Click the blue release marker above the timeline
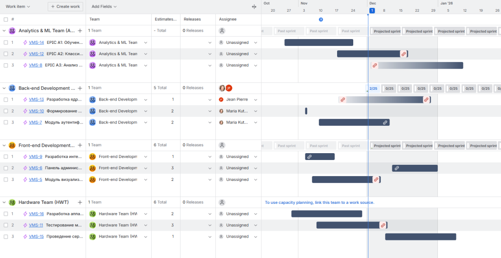Screen dimensions: 501x258 (x=321, y=20)
